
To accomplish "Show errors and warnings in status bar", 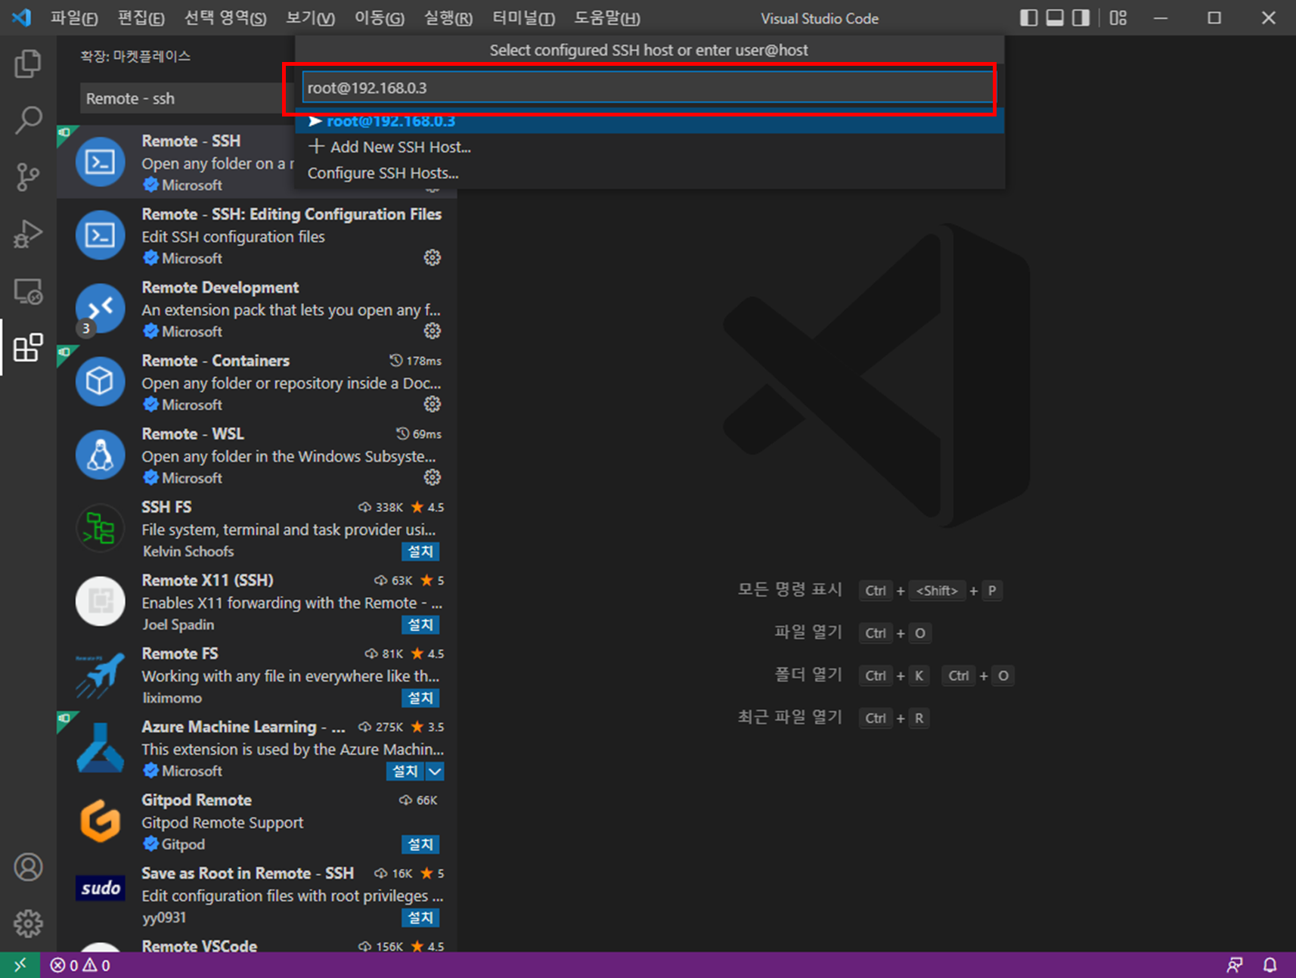I will (80, 965).
